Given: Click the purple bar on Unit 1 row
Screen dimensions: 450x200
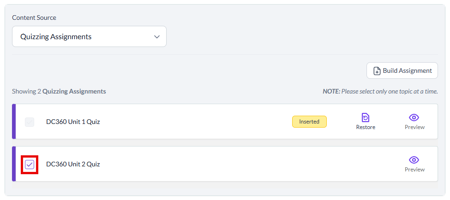Looking at the screenshot, I should point(14,122).
